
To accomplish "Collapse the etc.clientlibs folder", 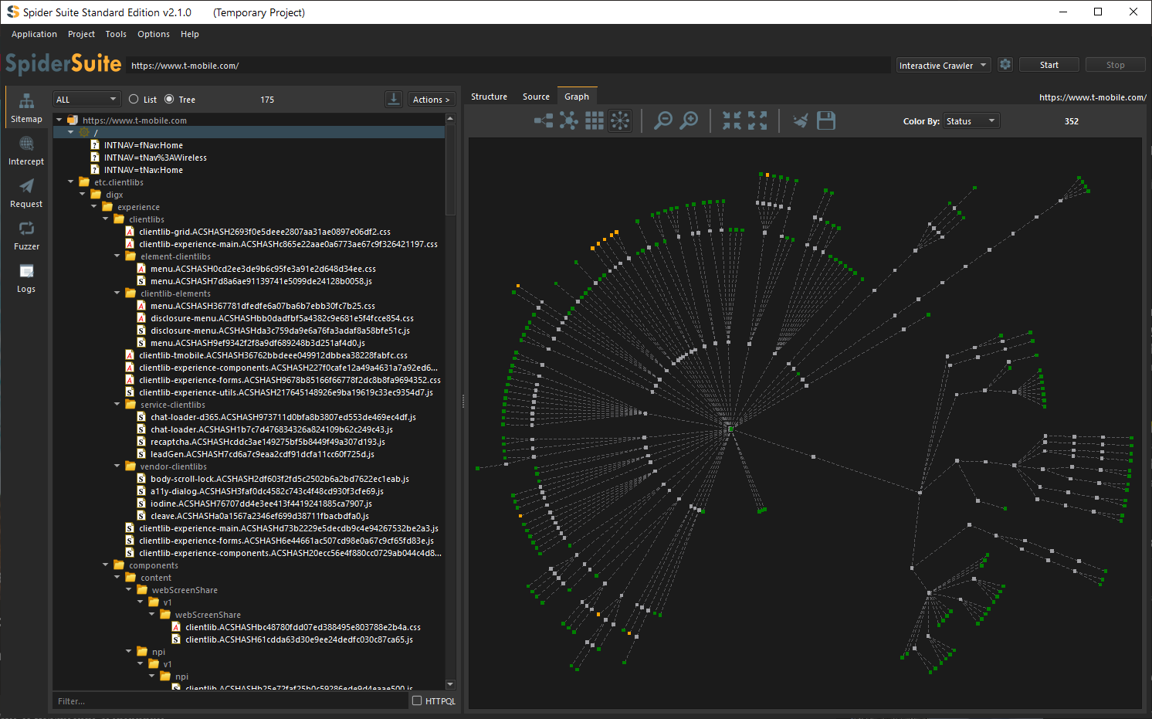I will 71,182.
